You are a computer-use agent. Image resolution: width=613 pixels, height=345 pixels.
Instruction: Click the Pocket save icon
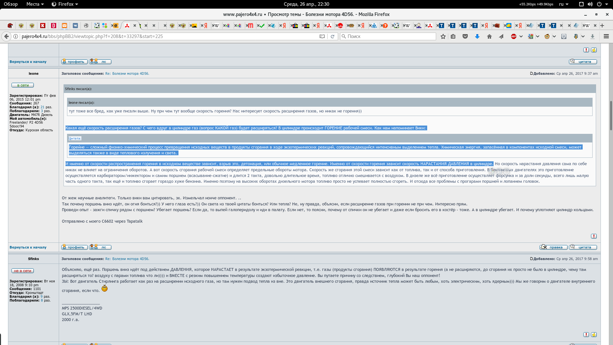pos(465,36)
